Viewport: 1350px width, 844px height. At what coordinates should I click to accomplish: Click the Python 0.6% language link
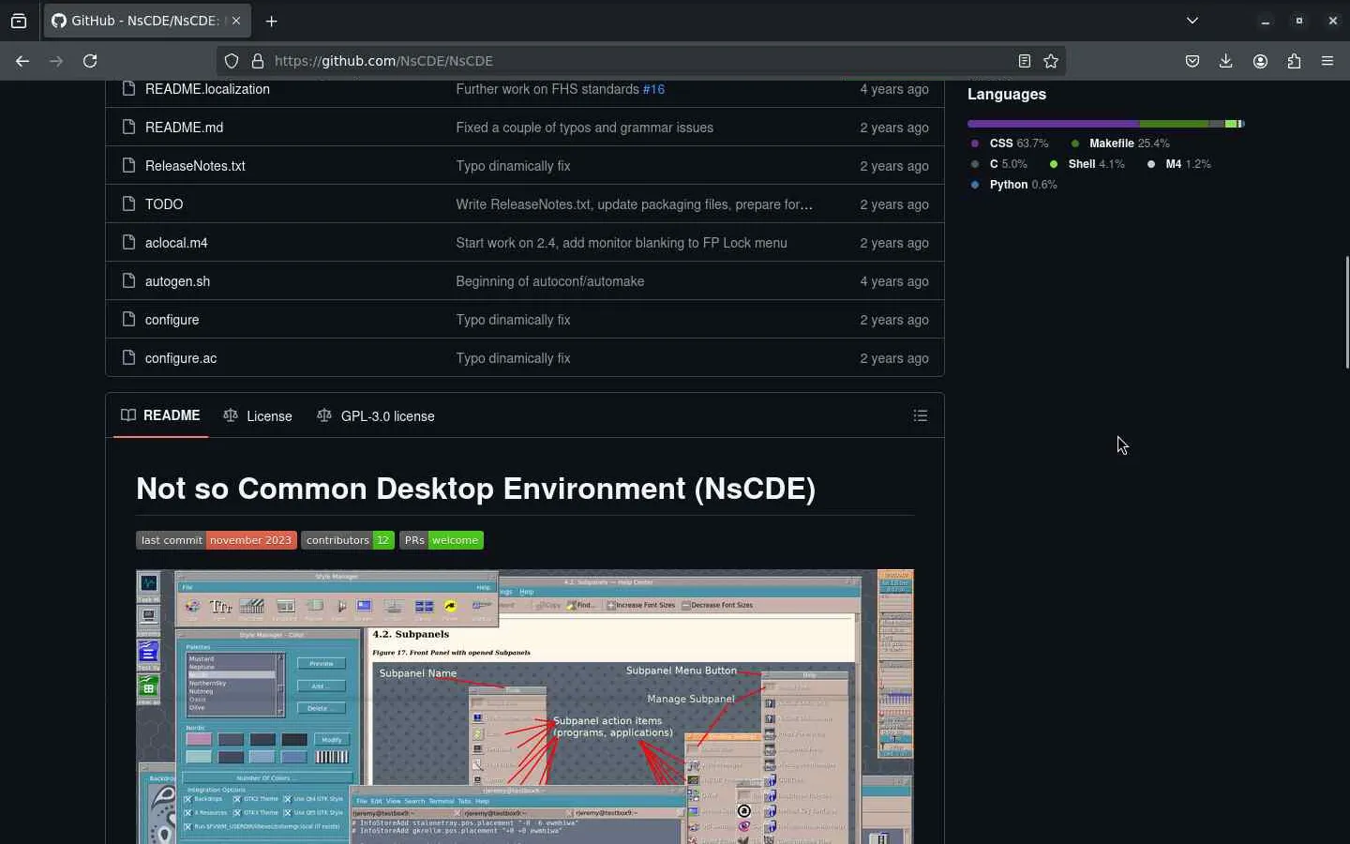(x=1013, y=185)
